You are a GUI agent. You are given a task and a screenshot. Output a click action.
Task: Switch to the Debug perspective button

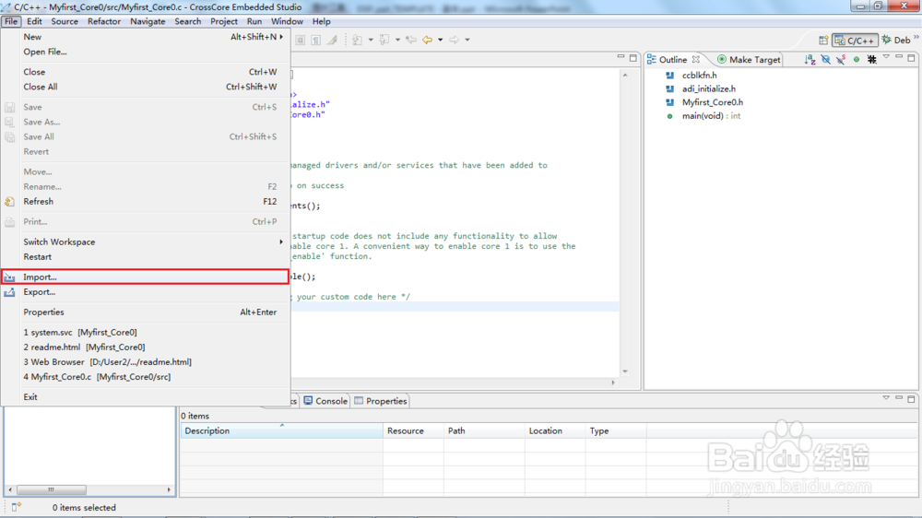[x=895, y=40]
